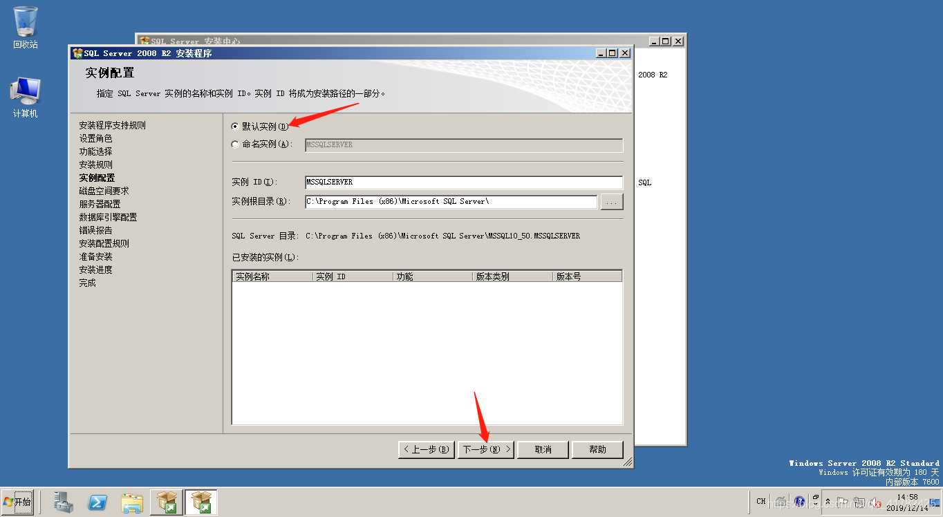Minimize the SQL Server 安装中心 window
943x517 pixels.
[x=655, y=41]
